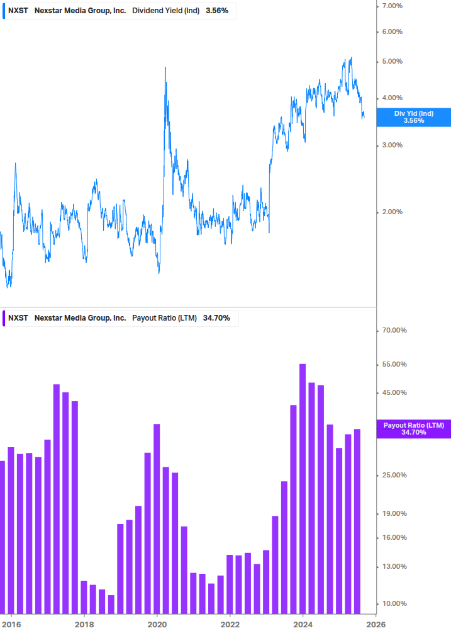The image size is (451, 633).
Task: Click the 34.70% value in the bottom legend
Action: [x=216, y=318]
